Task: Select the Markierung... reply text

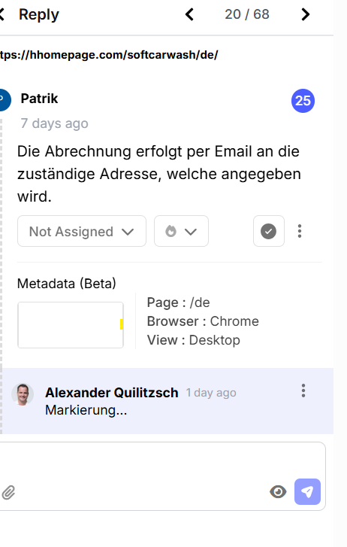Action: pos(86,410)
